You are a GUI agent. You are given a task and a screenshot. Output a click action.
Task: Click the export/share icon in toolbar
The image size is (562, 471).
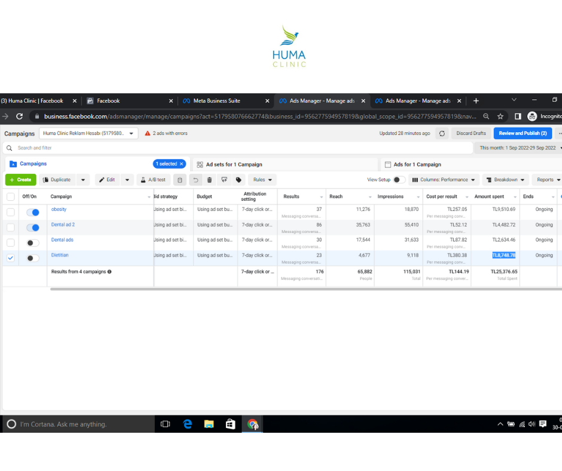224,180
